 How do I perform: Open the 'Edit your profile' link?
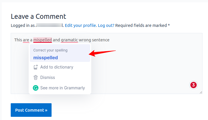click(x=81, y=25)
